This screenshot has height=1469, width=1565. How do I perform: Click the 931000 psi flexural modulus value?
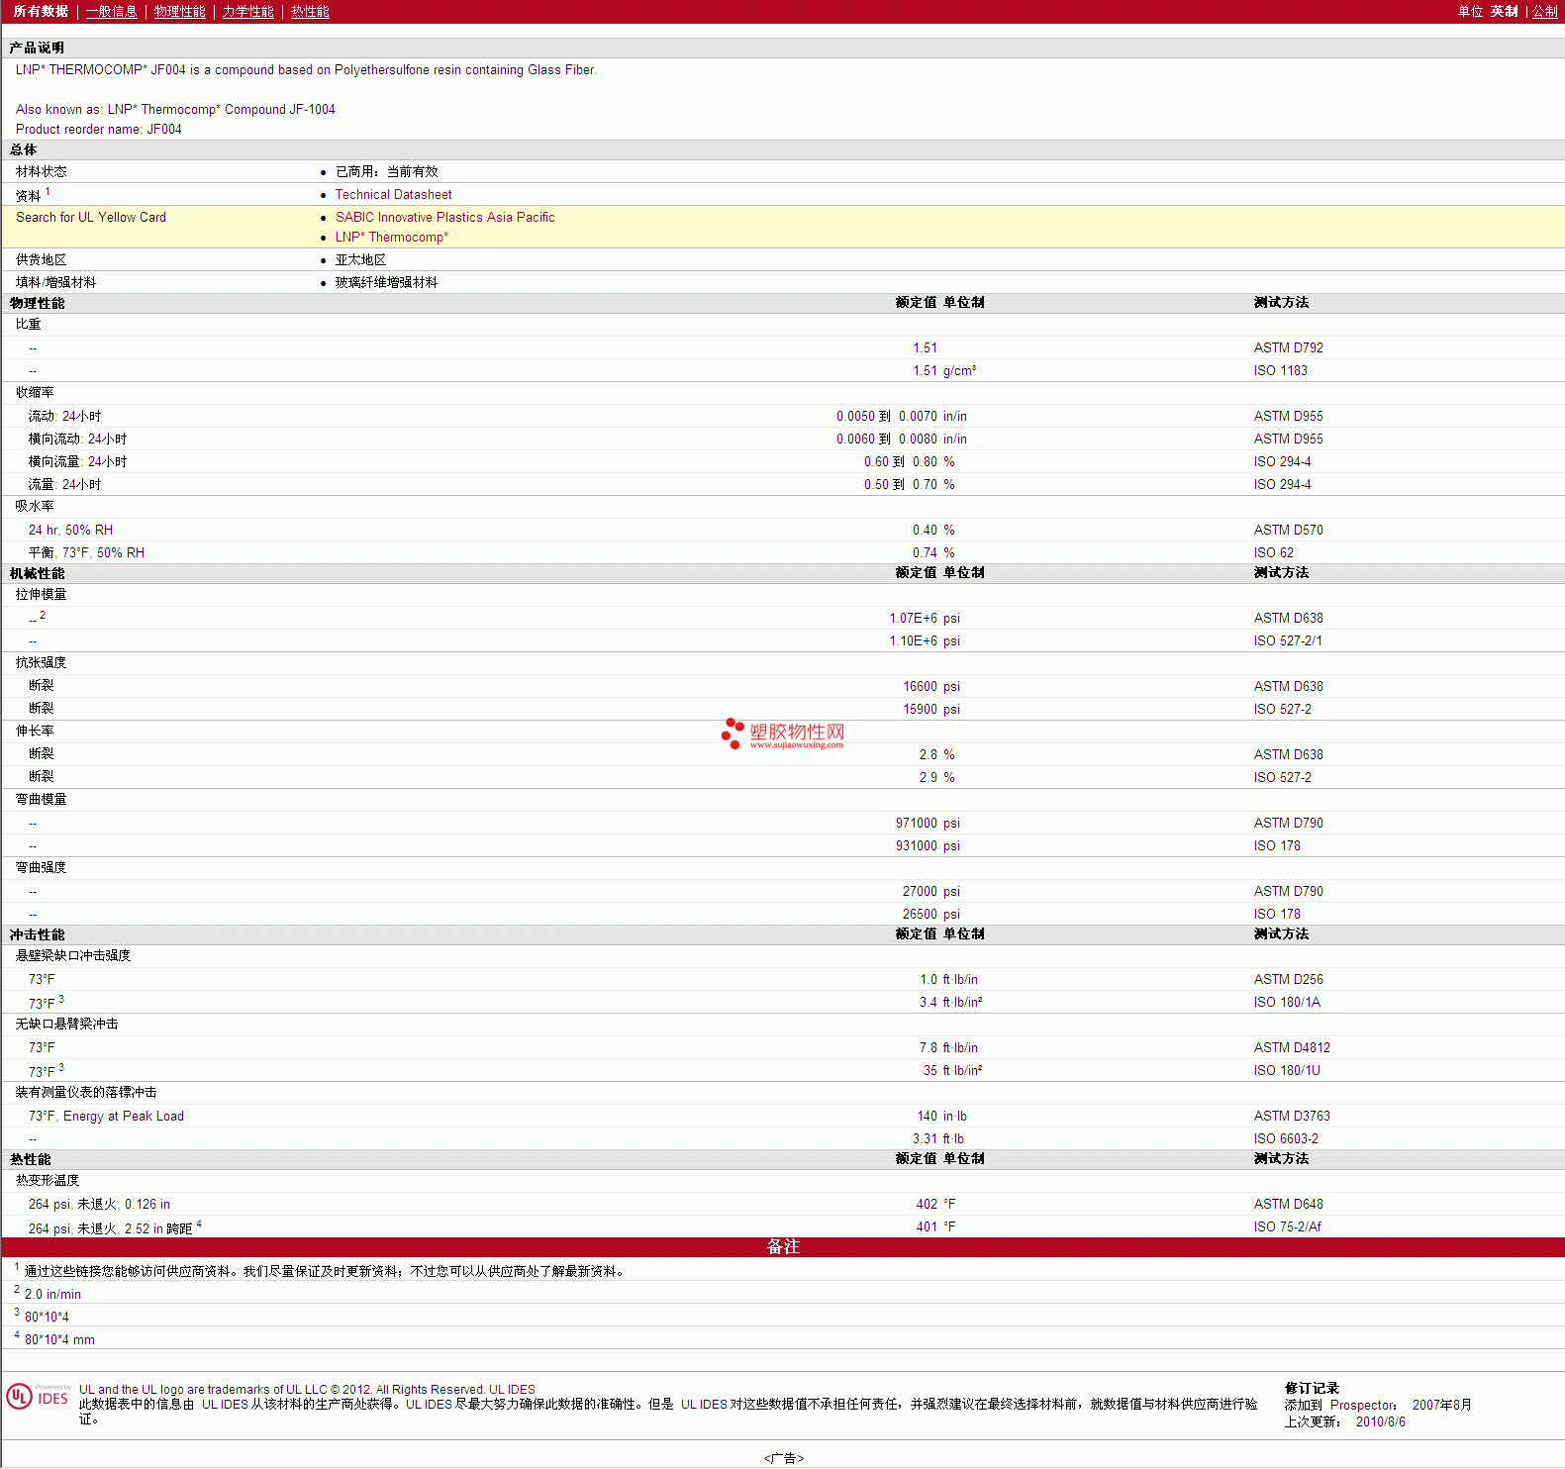point(928,846)
